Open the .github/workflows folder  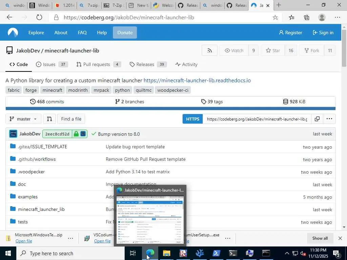[x=37, y=159]
